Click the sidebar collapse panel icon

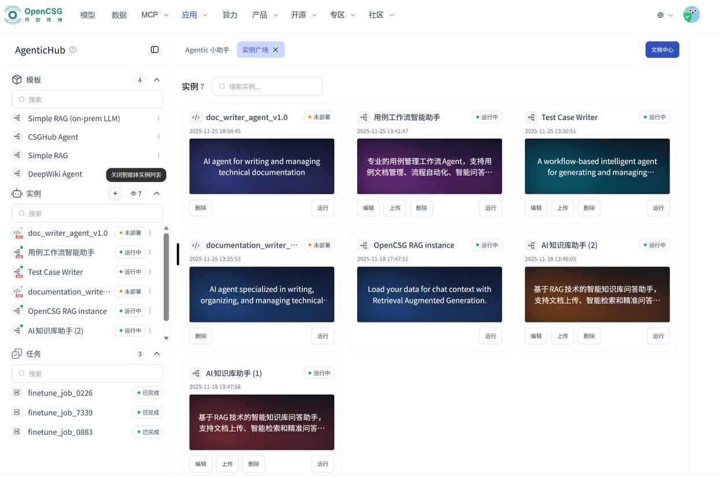click(154, 50)
